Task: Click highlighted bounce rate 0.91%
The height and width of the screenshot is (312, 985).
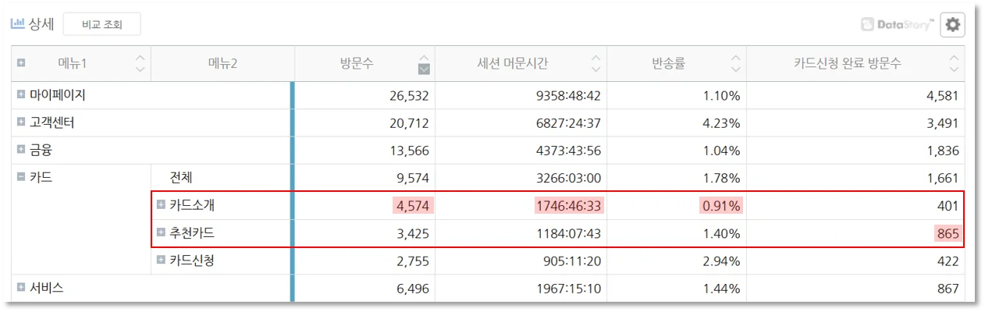Action: 721,205
